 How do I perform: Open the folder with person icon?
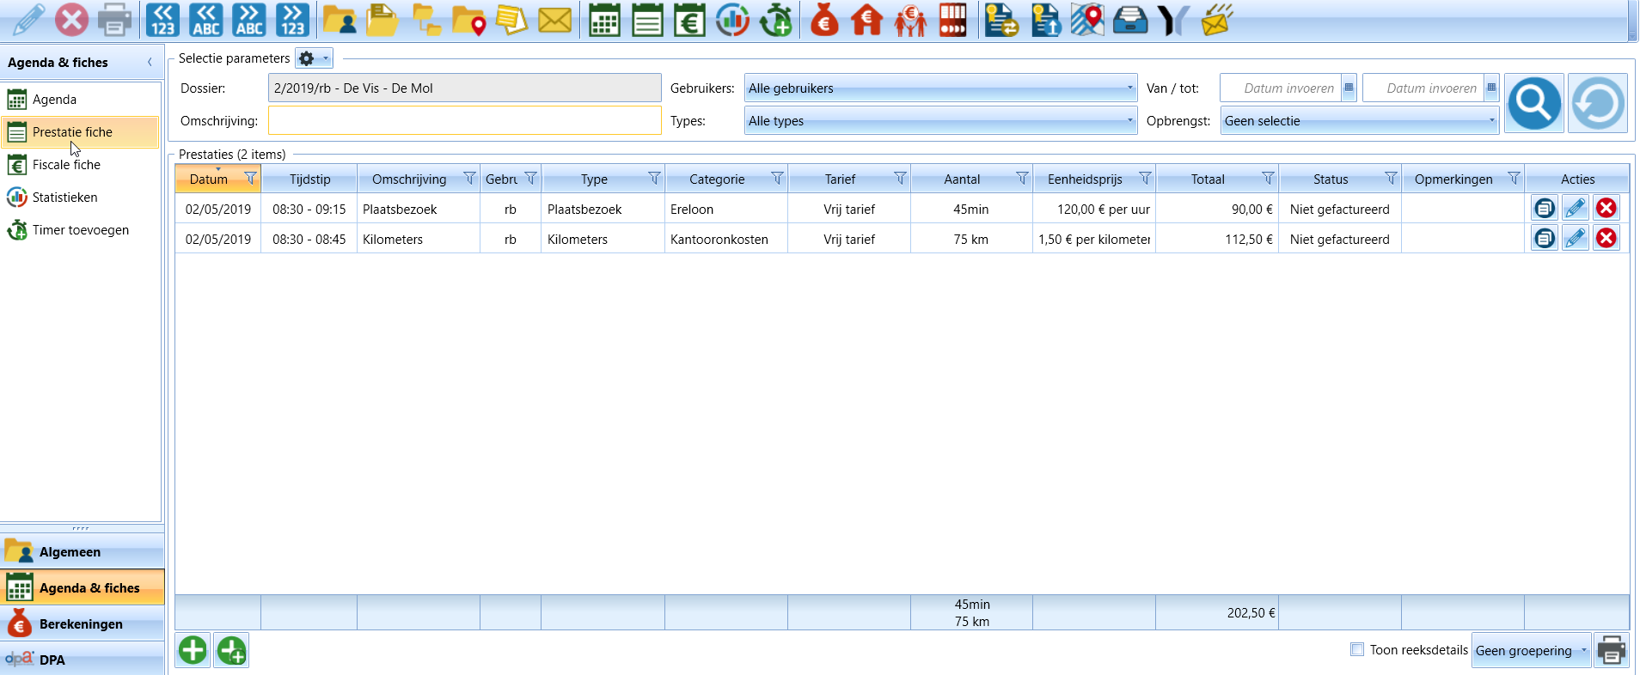(340, 20)
